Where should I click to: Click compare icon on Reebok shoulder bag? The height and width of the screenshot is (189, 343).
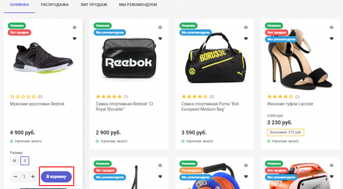(160, 27)
